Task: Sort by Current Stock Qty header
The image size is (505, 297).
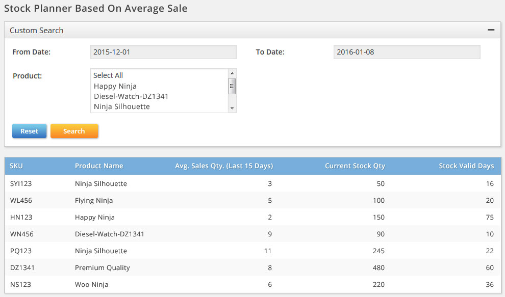Action: [x=355, y=166]
